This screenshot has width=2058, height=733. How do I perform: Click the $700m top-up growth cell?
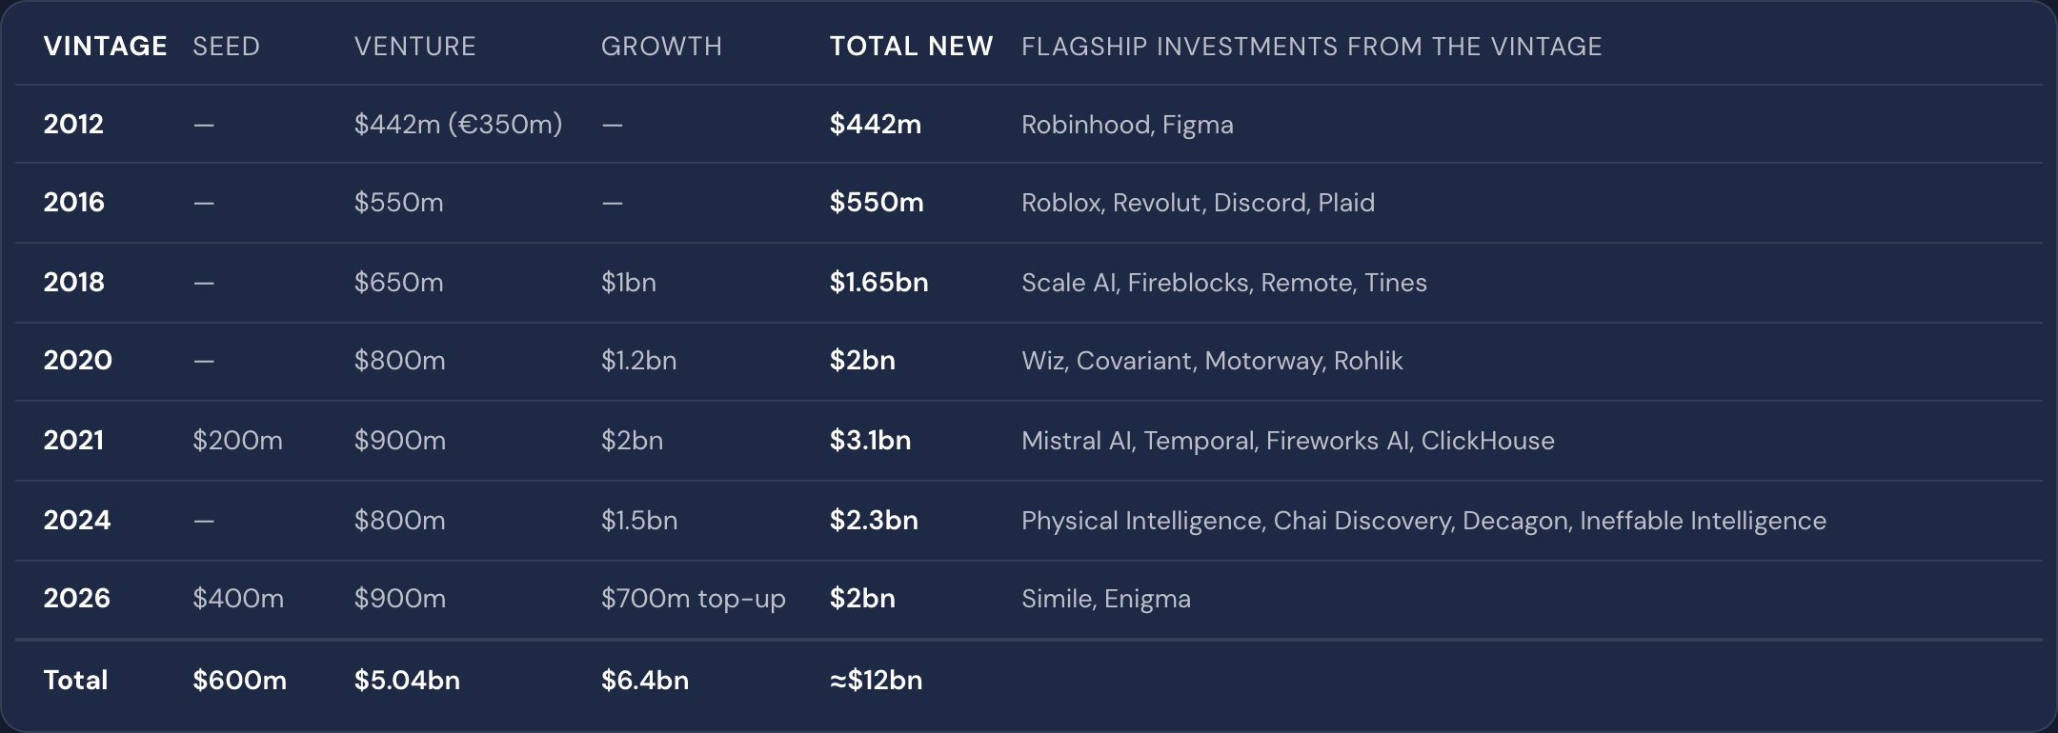pos(693,598)
